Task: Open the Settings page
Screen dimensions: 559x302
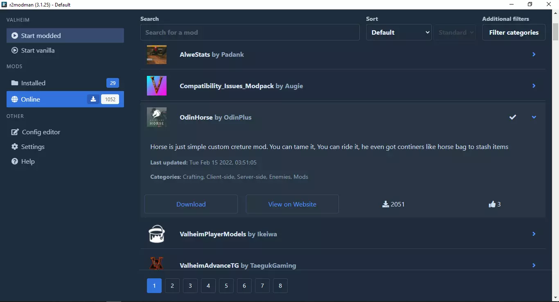Action: tap(65, 147)
